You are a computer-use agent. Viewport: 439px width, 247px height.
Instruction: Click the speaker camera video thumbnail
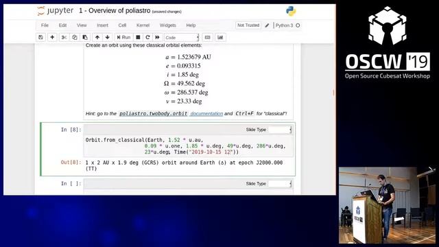pyautogui.click(x=387, y=205)
